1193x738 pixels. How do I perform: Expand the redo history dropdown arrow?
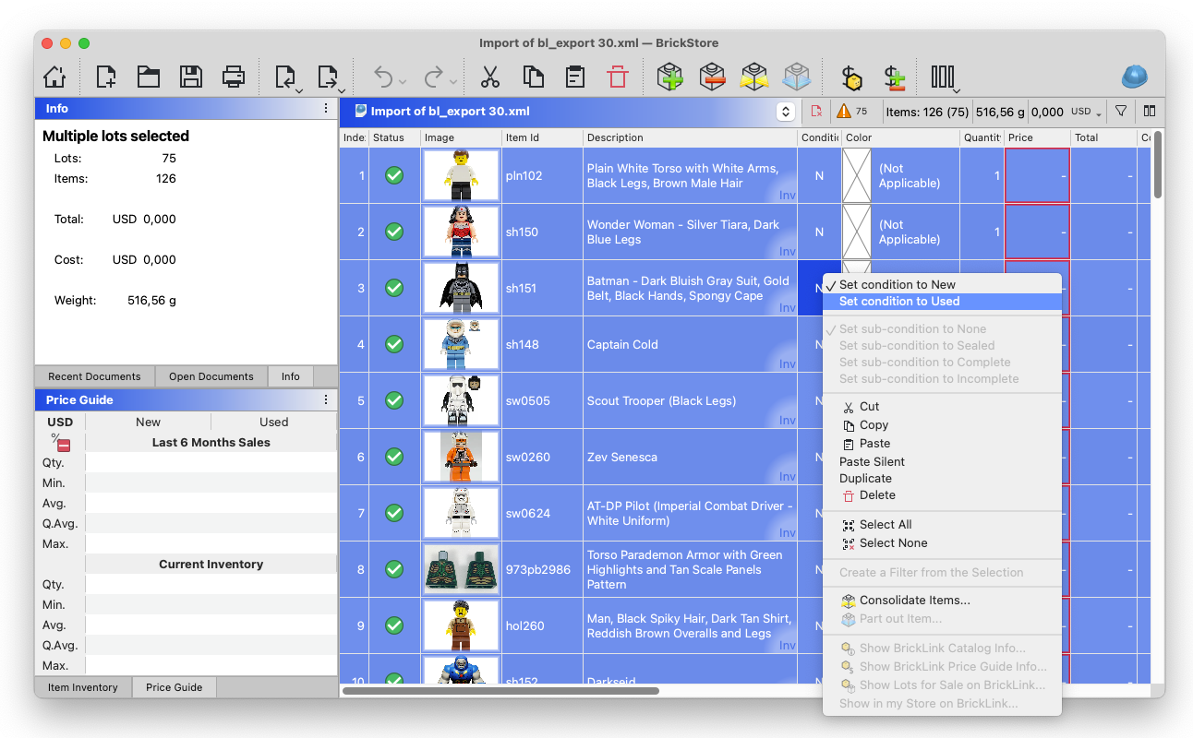tap(453, 82)
